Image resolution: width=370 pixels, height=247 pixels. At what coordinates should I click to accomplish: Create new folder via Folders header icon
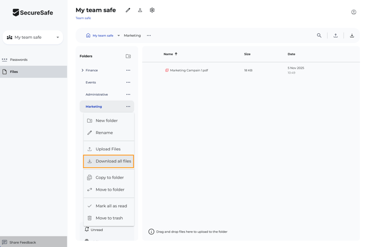pos(128,56)
